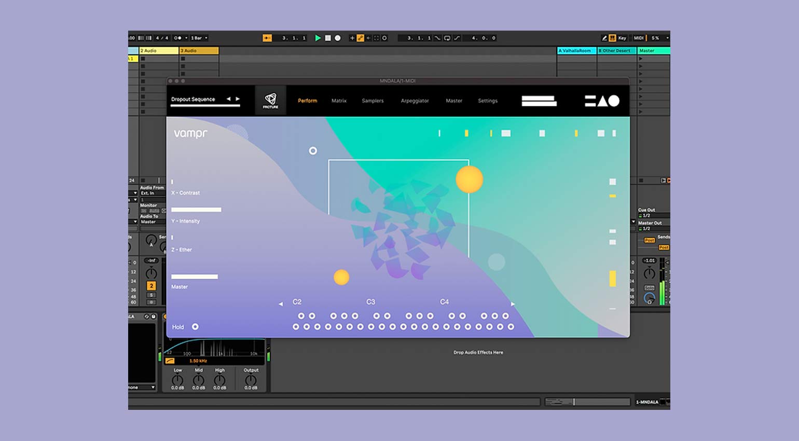Shift keyboard octave down with left arrow
This screenshot has height=441, width=799.
[281, 304]
